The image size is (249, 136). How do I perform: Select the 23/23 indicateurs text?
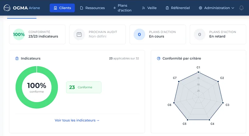click(43, 36)
